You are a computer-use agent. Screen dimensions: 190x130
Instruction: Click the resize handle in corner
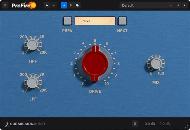(x=187, y=127)
